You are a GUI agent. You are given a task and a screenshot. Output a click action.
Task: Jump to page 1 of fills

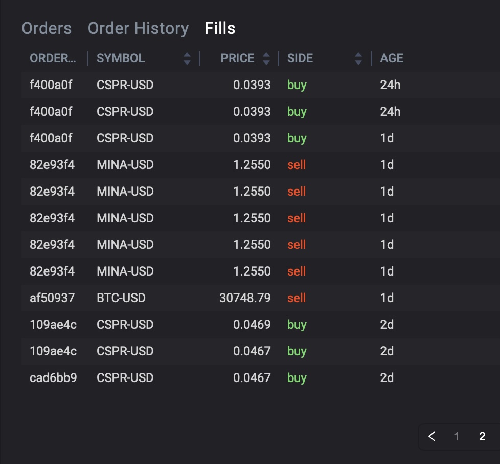[457, 436]
